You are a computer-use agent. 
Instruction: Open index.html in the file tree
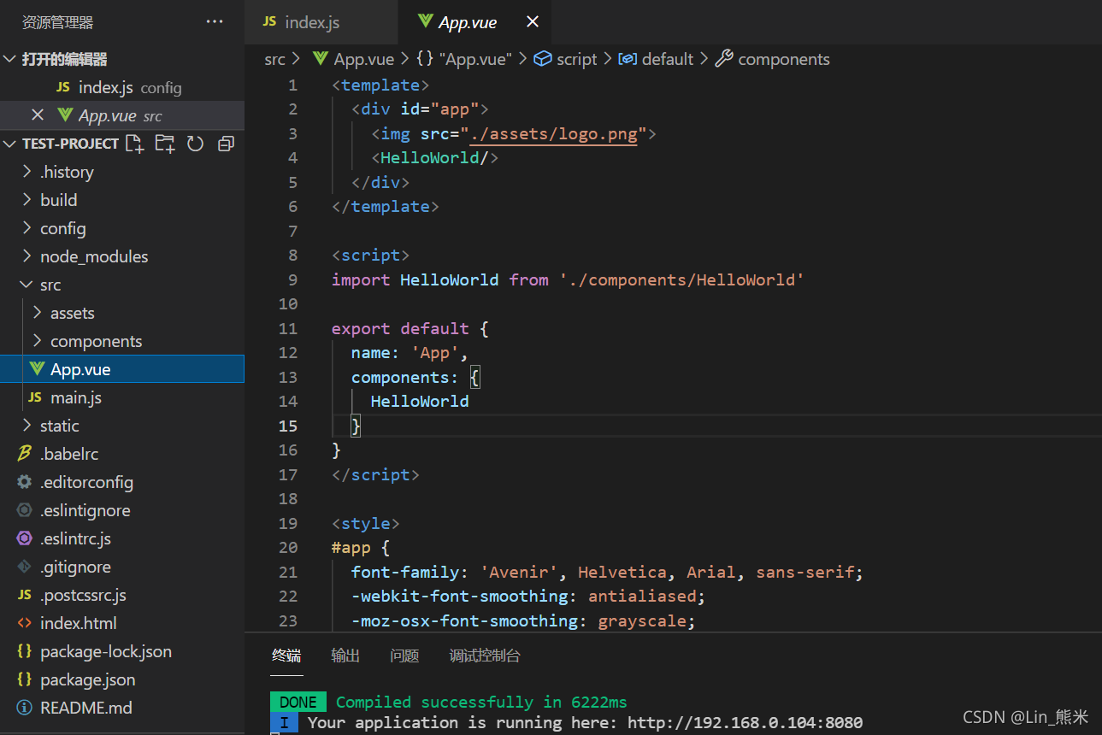click(x=122, y=623)
